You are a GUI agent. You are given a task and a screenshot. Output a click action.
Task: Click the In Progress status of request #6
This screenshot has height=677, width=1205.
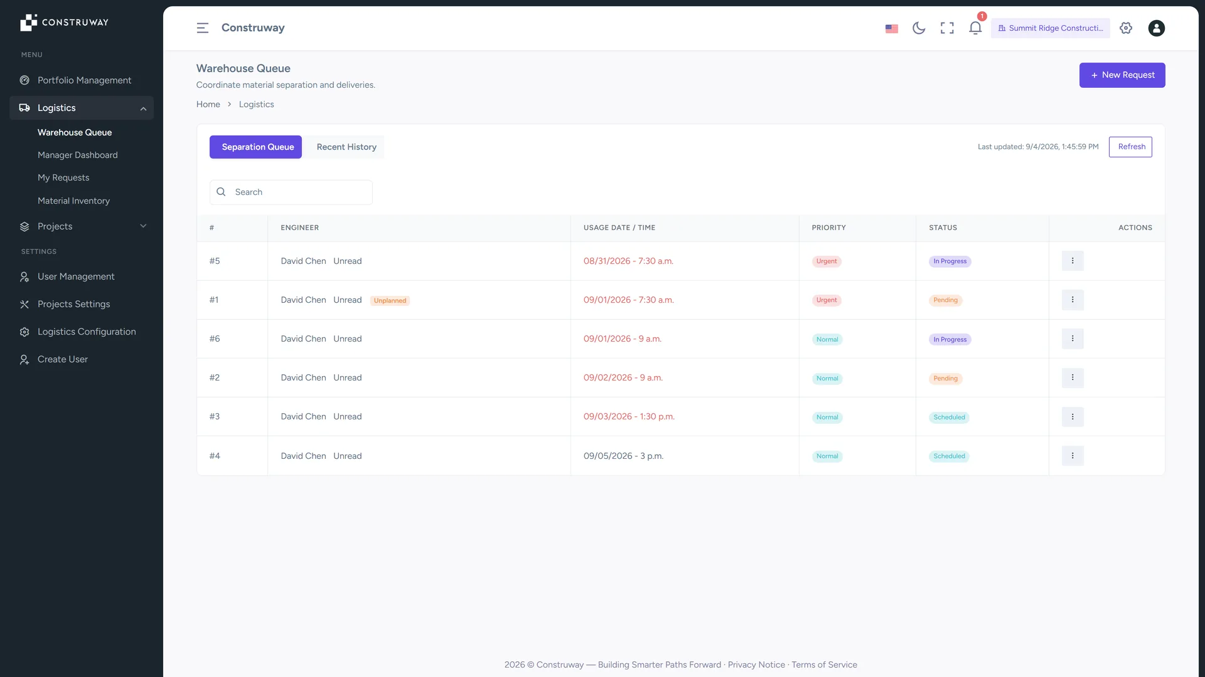[950, 340]
